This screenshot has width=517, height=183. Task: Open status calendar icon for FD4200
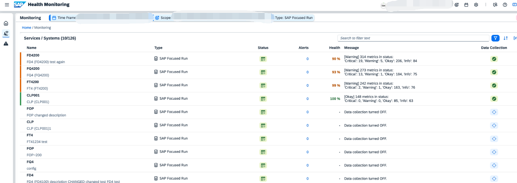tap(263, 59)
